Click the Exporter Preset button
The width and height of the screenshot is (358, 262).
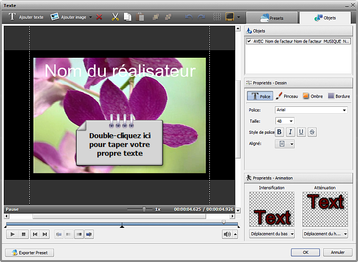pos(29,253)
